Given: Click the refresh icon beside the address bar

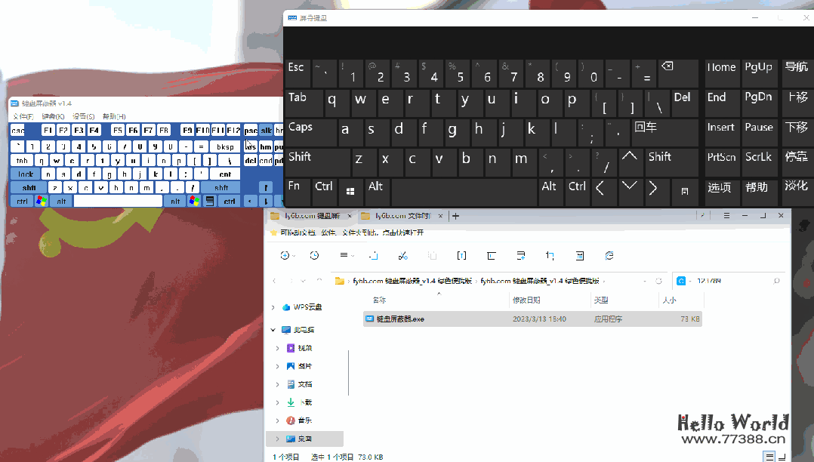Looking at the screenshot, I should [659, 281].
